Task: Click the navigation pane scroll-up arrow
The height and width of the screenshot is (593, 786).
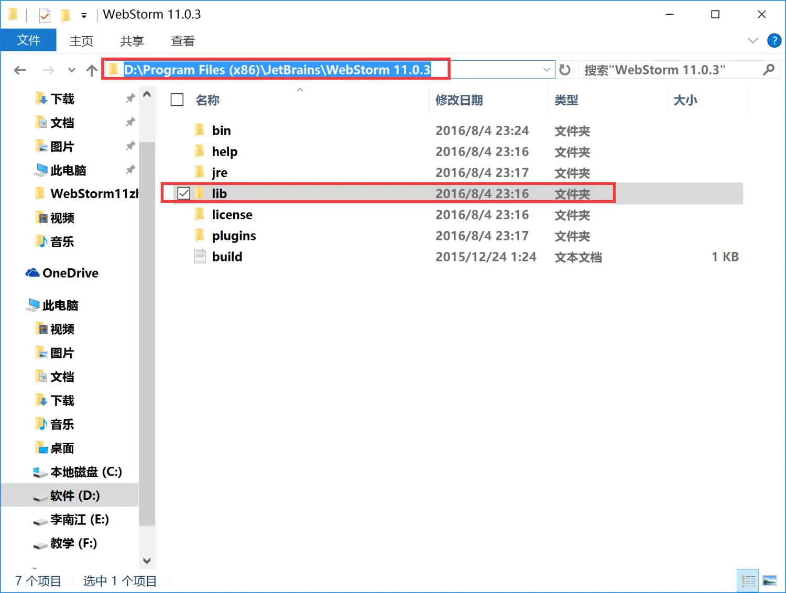Action: tap(147, 94)
